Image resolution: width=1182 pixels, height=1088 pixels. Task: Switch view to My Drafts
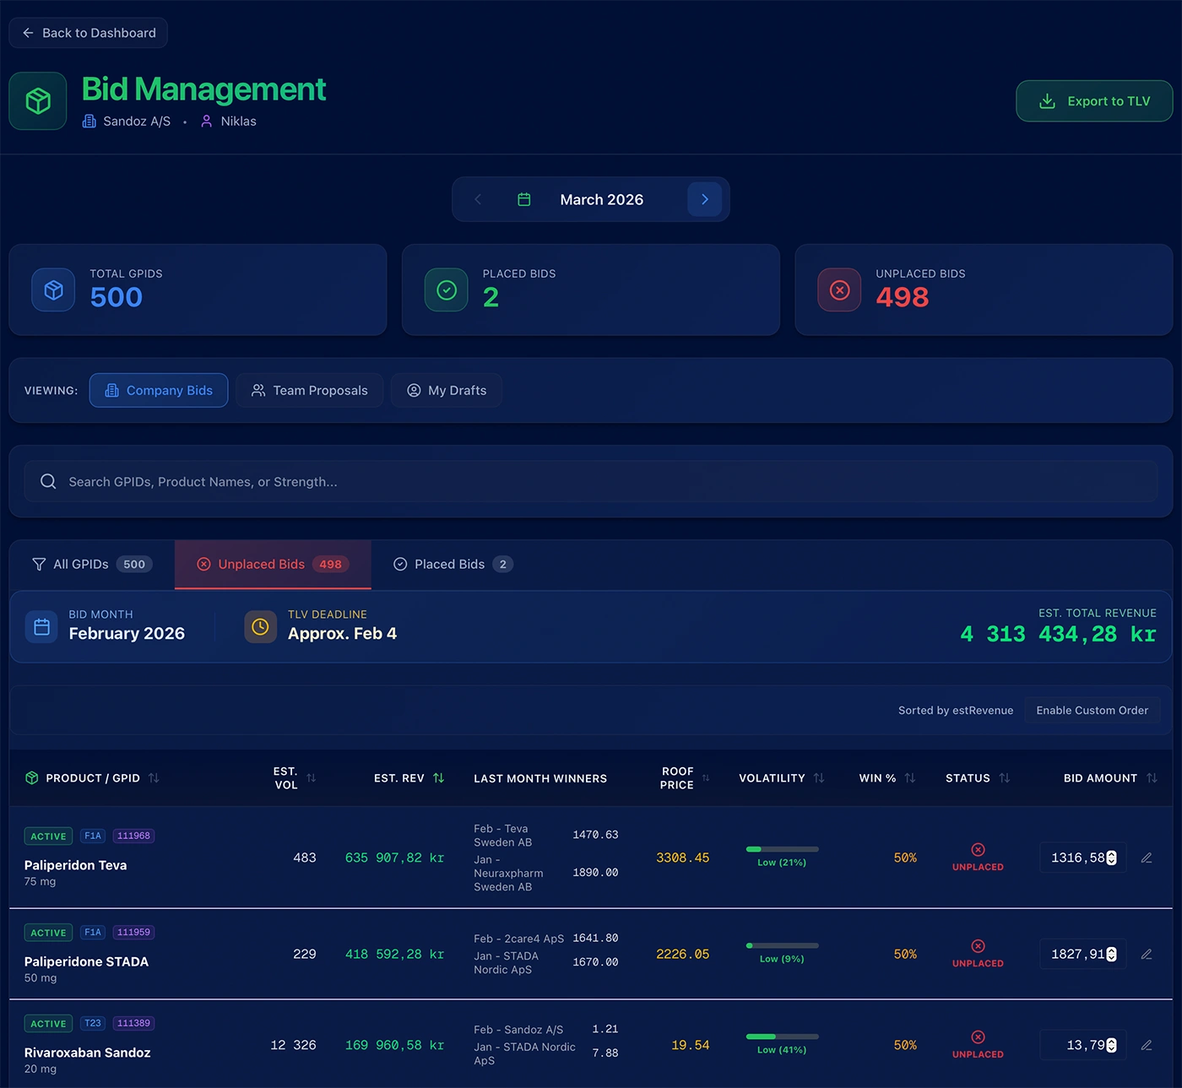click(447, 390)
